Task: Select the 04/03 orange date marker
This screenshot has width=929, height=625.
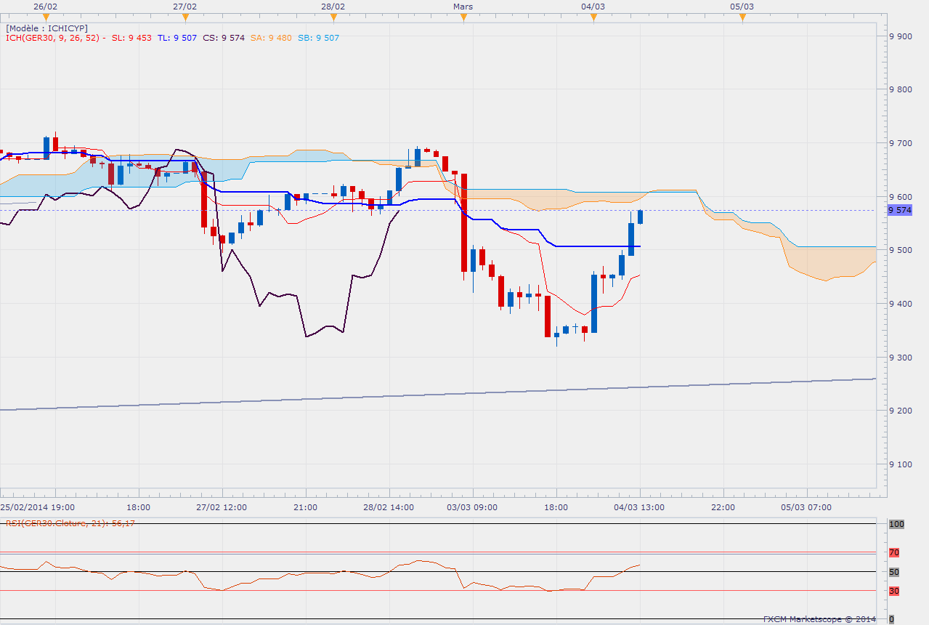Action: [x=593, y=17]
